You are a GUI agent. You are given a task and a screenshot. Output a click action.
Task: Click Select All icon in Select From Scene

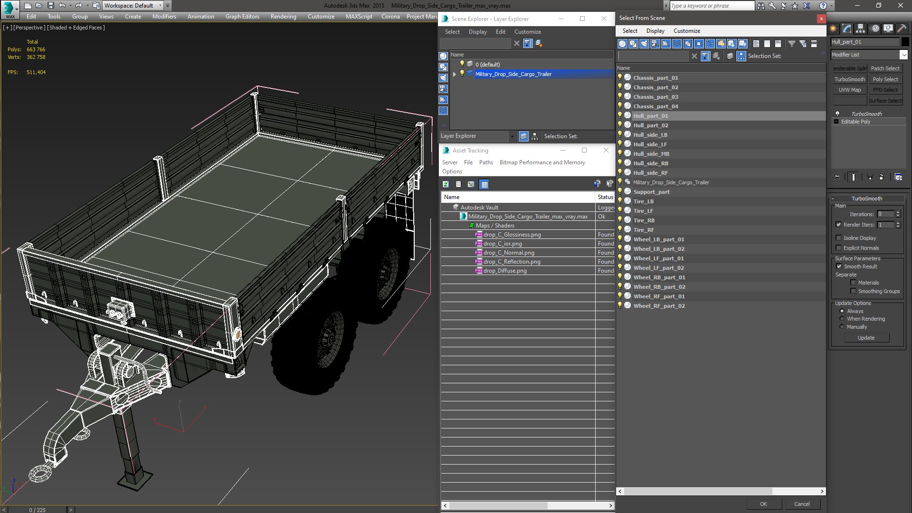click(756, 44)
